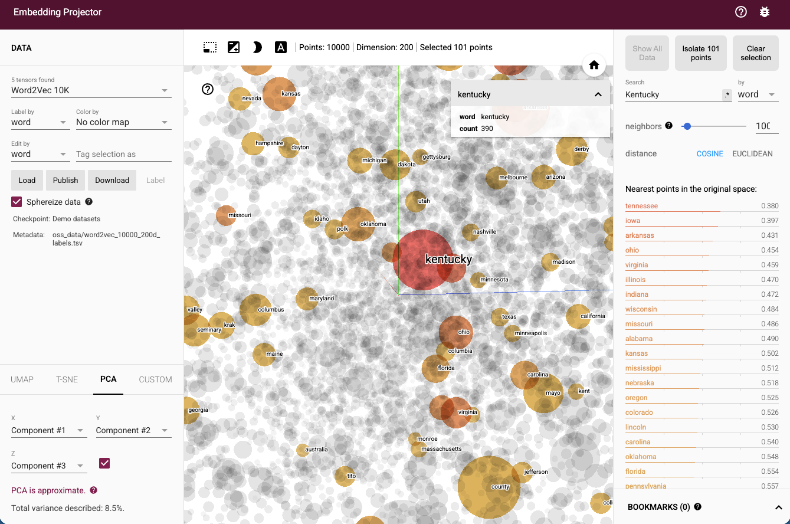Reset view with the home icon
790x524 pixels.
594,65
